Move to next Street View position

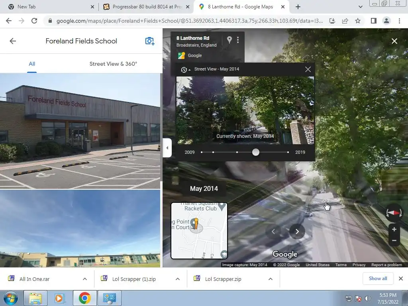pyautogui.click(x=297, y=231)
